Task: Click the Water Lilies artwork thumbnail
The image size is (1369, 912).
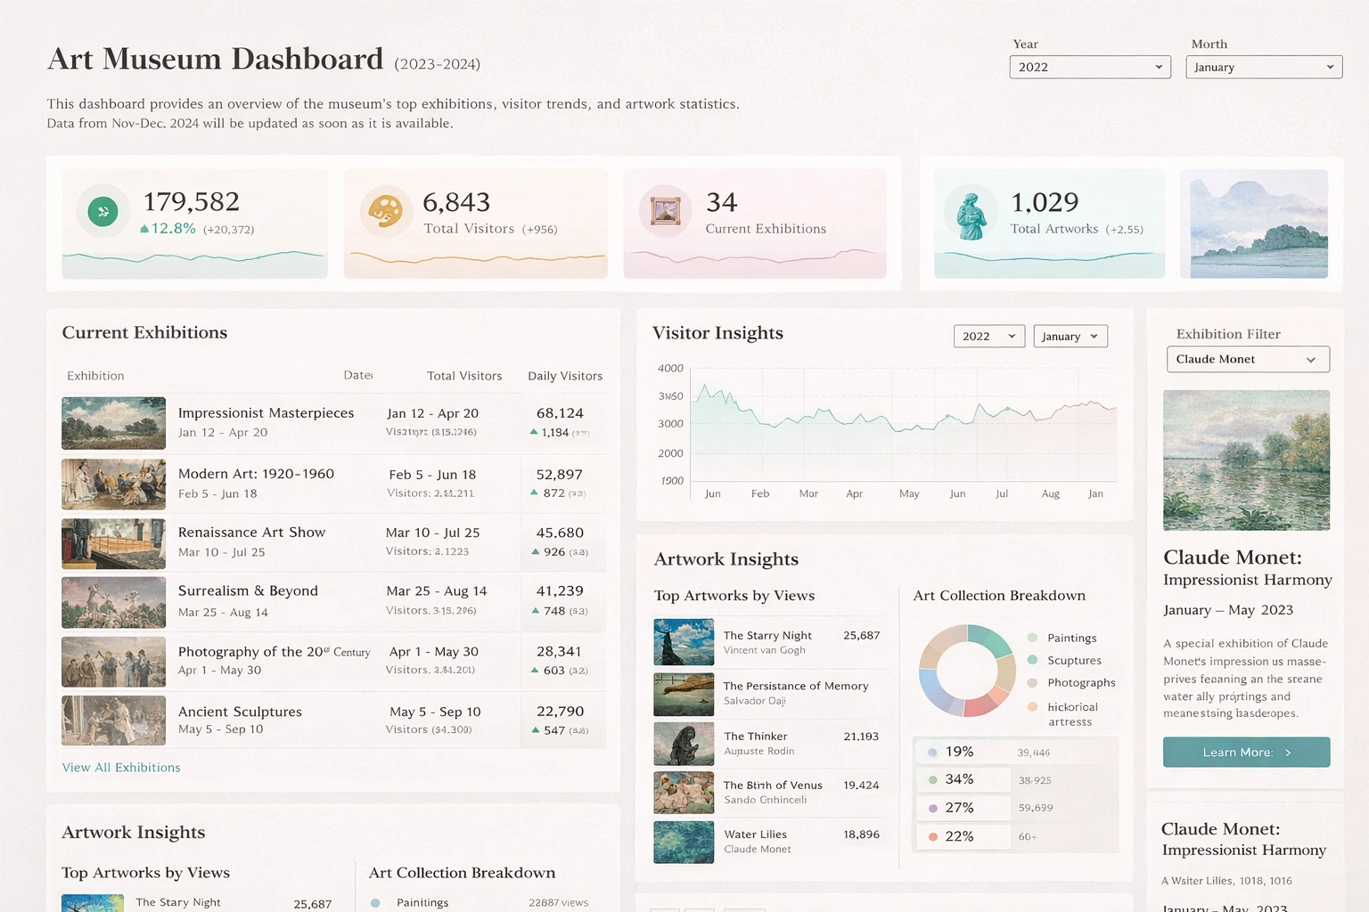Action: click(x=684, y=842)
